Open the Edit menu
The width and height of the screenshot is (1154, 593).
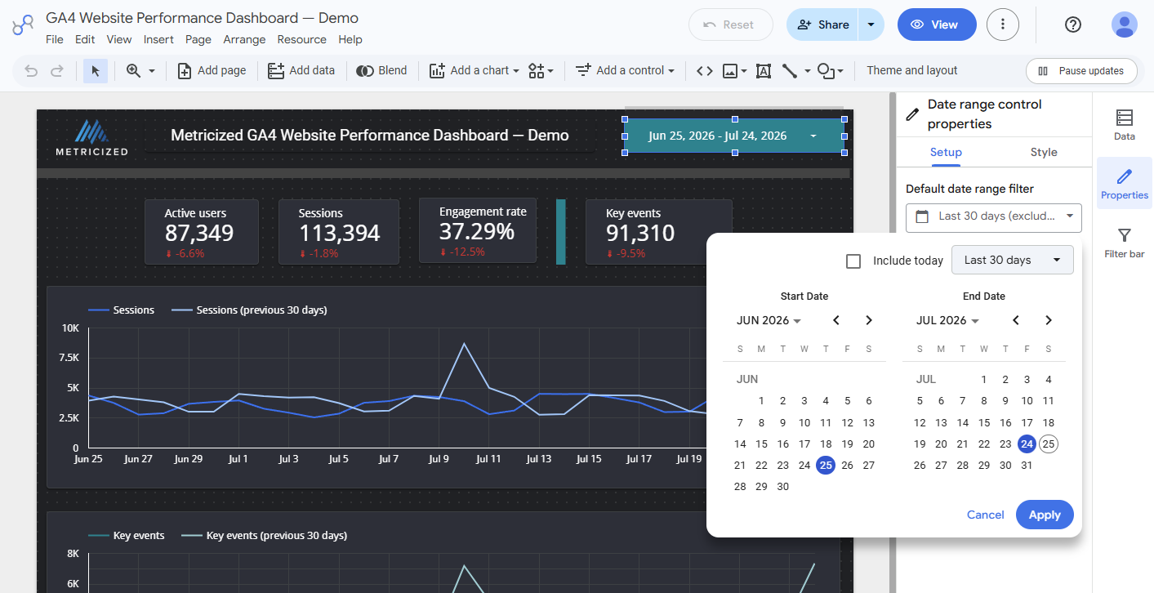85,39
